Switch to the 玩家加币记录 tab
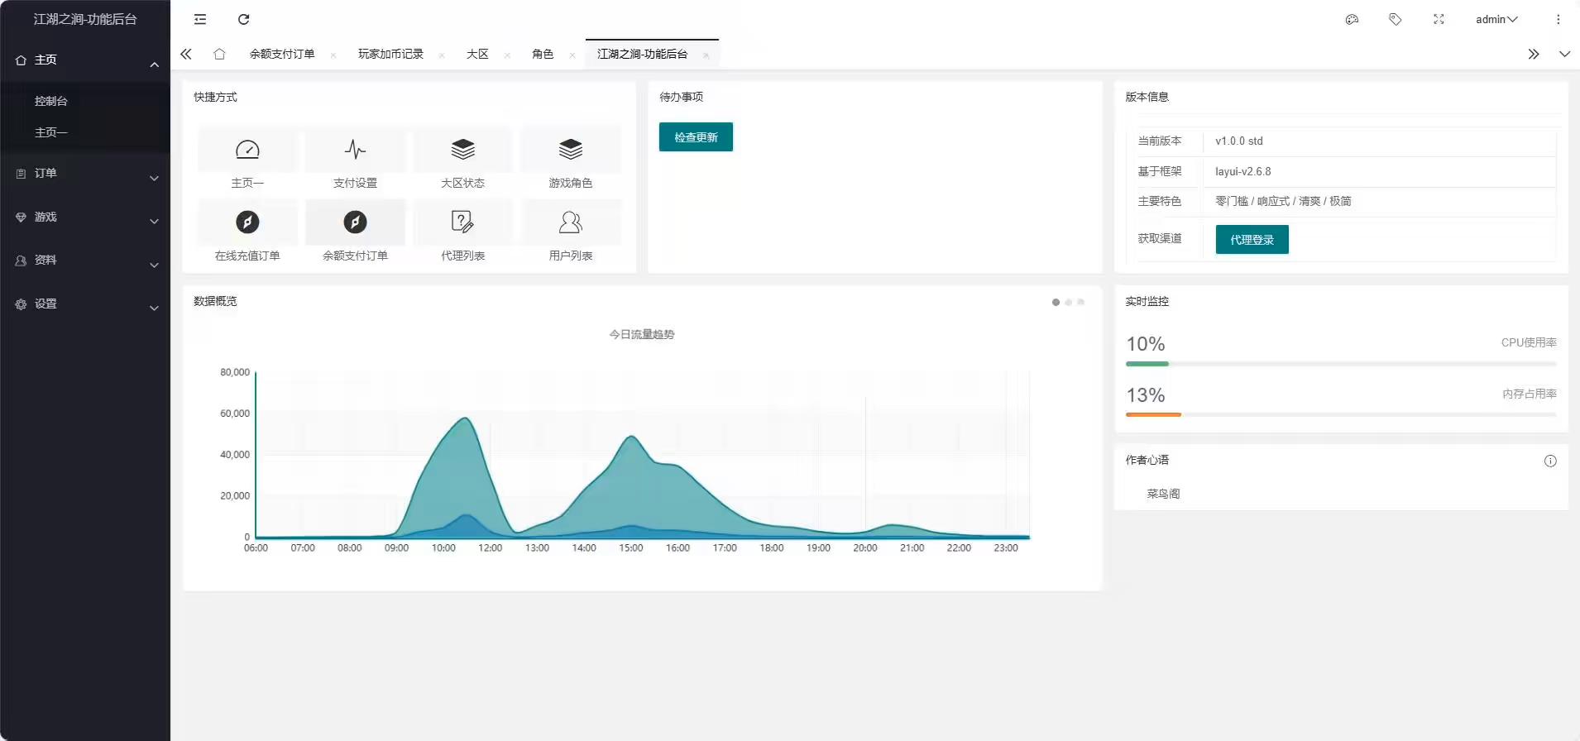Viewport: 1580px width, 741px height. coord(390,54)
